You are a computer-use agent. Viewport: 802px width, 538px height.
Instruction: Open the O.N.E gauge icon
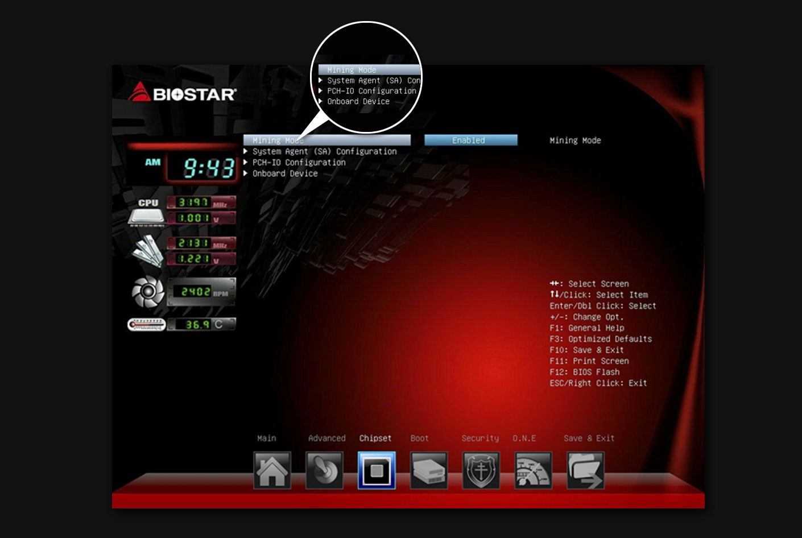[x=533, y=470]
